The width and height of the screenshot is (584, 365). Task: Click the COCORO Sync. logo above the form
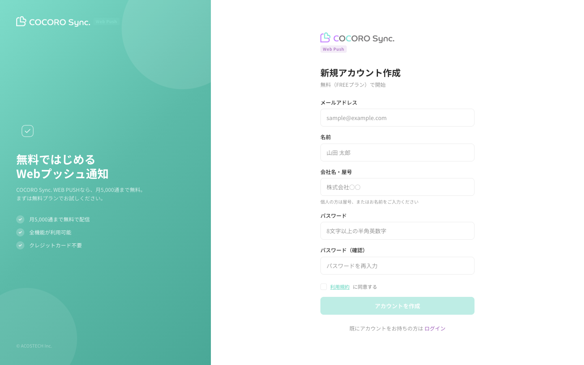pos(357,38)
